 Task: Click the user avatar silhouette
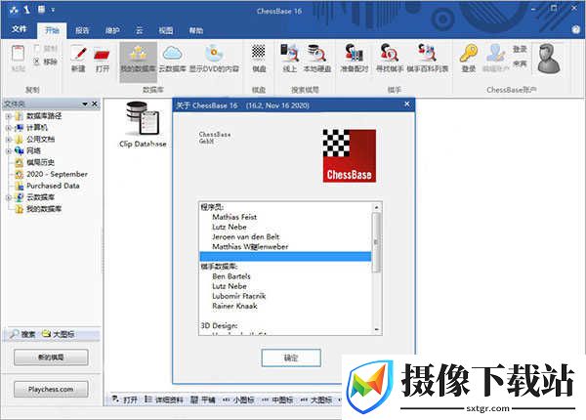[x=549, y=59]
